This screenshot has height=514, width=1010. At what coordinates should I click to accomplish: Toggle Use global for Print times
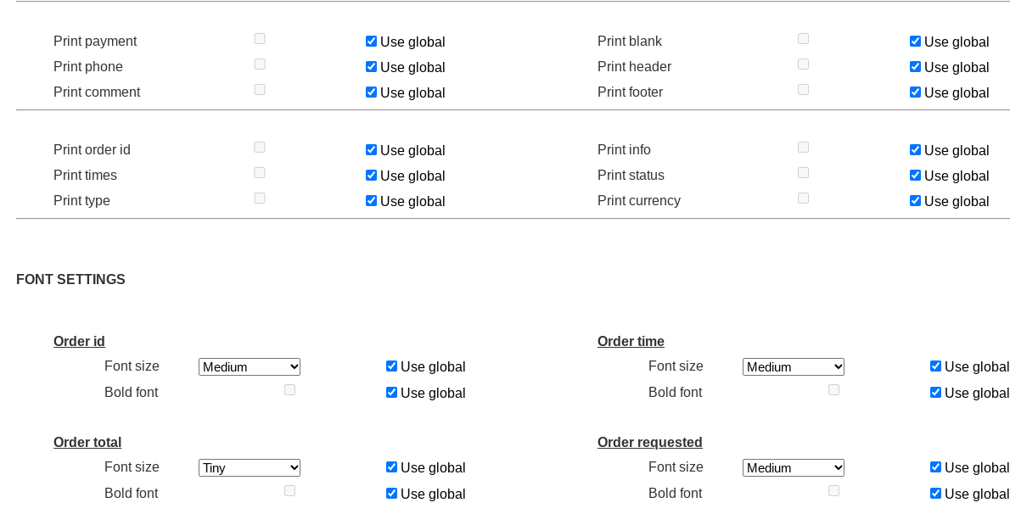(x=371, y=176)
